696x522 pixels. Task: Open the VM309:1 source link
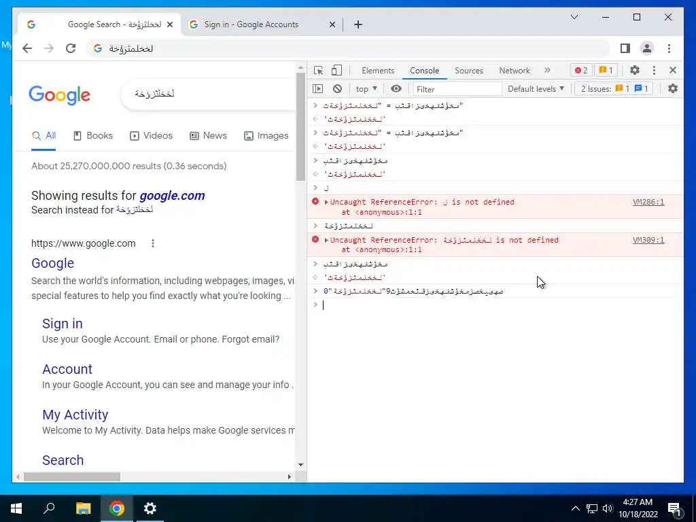[x=648, y=240]
